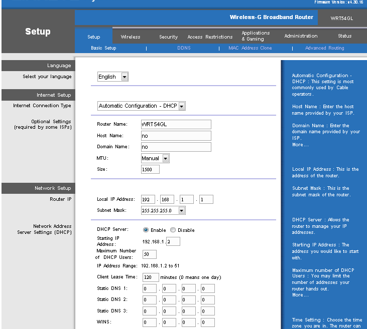This screenshot has height=329, width=367.
Task: Click the Client Lease Time field
Action: 151,277
